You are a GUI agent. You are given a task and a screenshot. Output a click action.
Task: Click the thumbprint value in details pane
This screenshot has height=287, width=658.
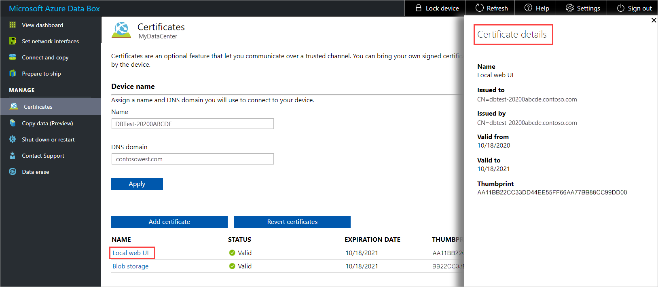click(x=552, y=192)
